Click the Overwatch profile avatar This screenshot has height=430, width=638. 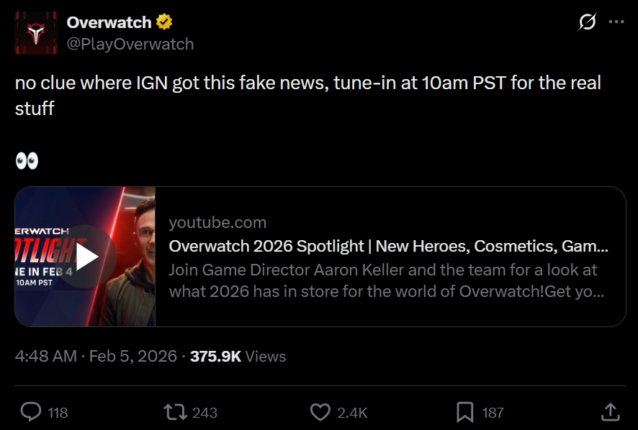(36, 33)
